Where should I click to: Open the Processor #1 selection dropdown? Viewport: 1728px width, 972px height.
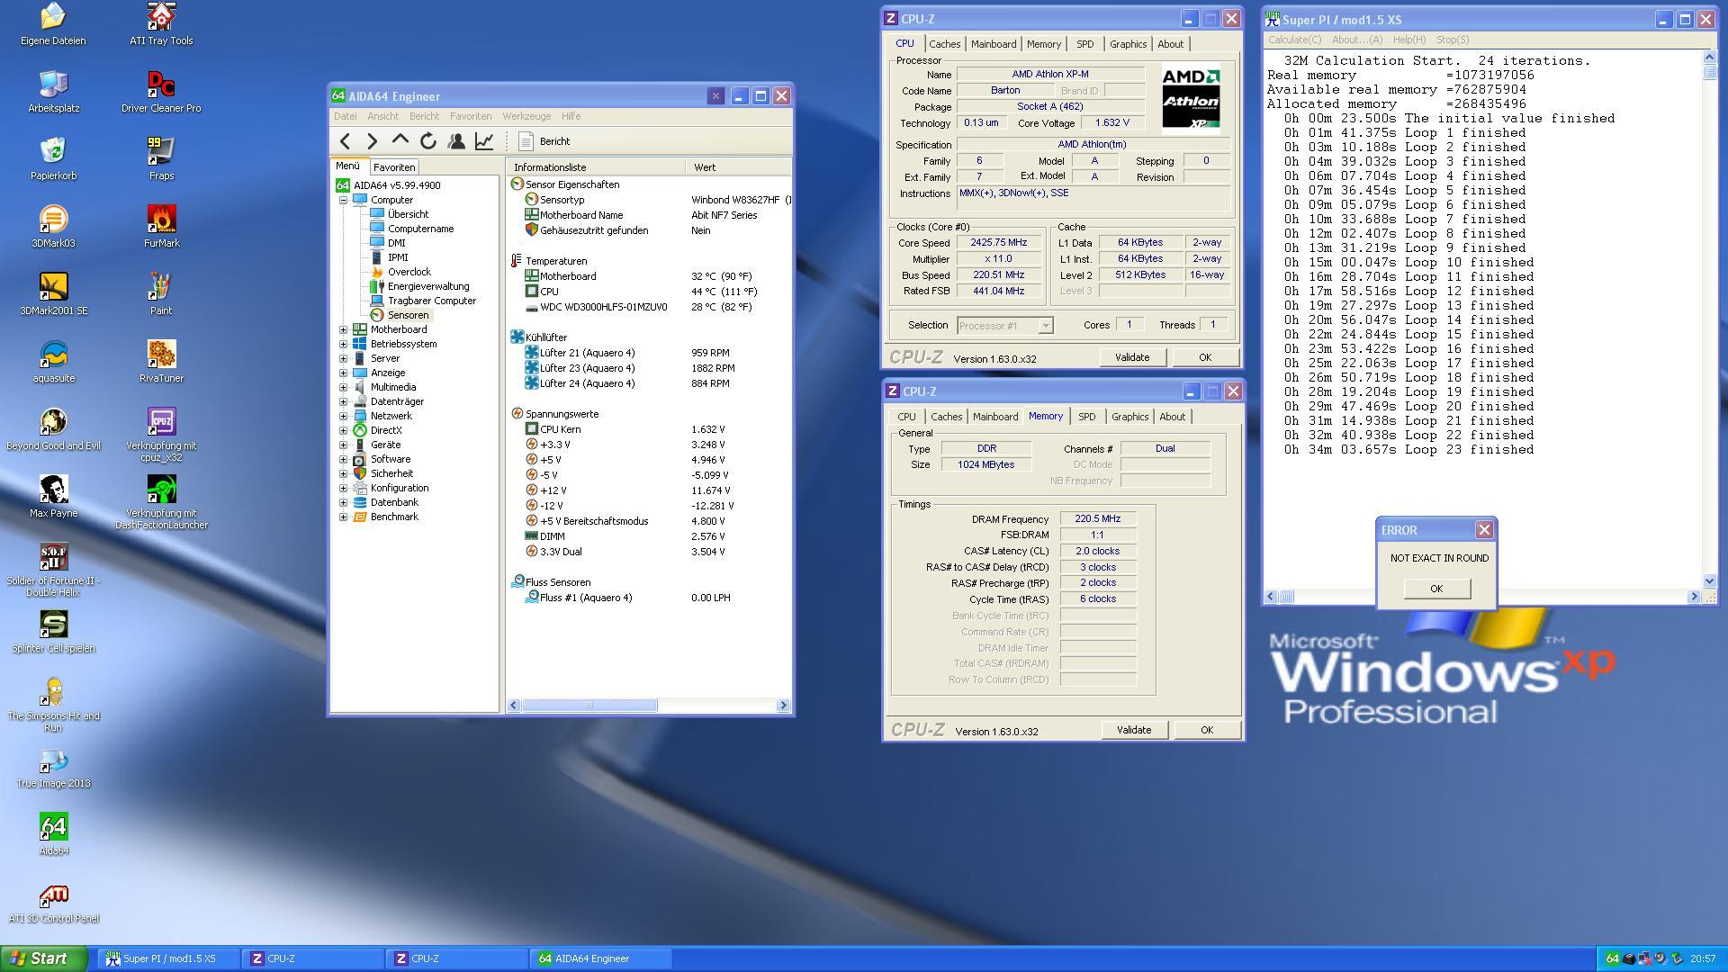[1004, 326]
